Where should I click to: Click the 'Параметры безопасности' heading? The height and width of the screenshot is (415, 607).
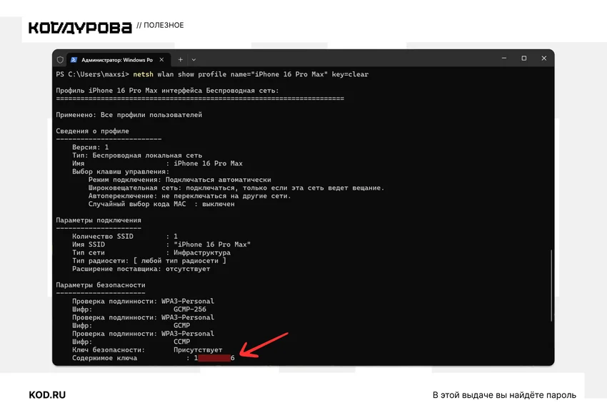pyautogui.click(x=101, y=285)
